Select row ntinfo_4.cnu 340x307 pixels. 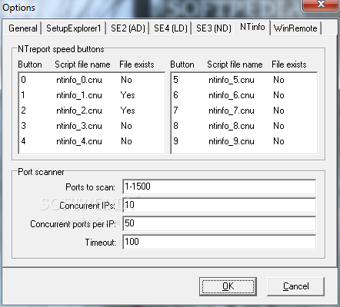pos(92,141)
